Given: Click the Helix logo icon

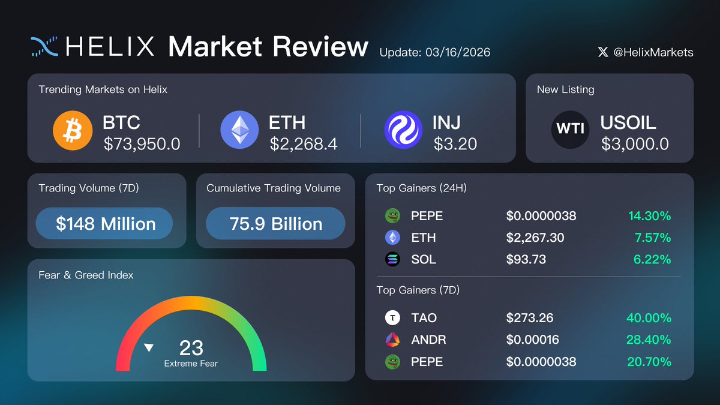Looking at the screenshot, I should pyautogui.click(x=44, y=46).
